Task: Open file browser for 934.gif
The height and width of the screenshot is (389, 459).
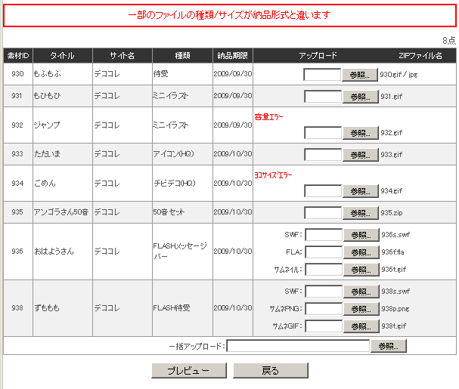Action: pos(360,191)
